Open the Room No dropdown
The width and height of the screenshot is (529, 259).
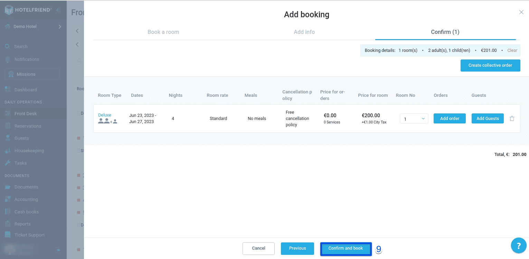click(x=414, y=118)
